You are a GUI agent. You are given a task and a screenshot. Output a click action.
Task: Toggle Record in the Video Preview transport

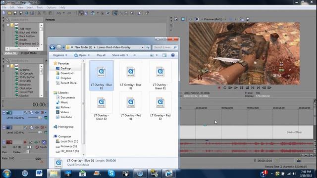219,88
